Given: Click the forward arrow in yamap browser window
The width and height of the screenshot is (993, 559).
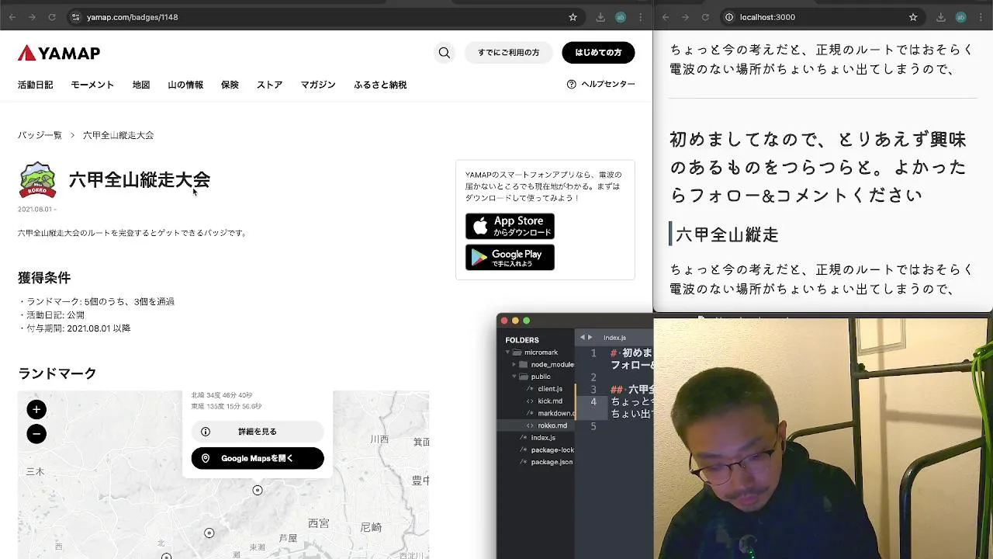Looking at the screenshot, I should pyautogui.click(x=32, y=17).
